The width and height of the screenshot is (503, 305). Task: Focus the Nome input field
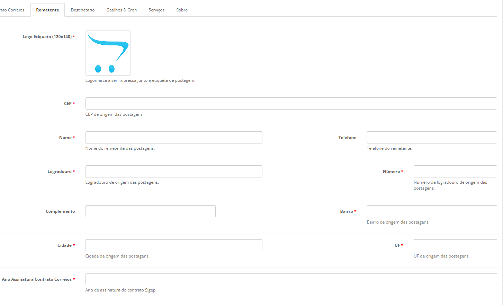[174, 138]
